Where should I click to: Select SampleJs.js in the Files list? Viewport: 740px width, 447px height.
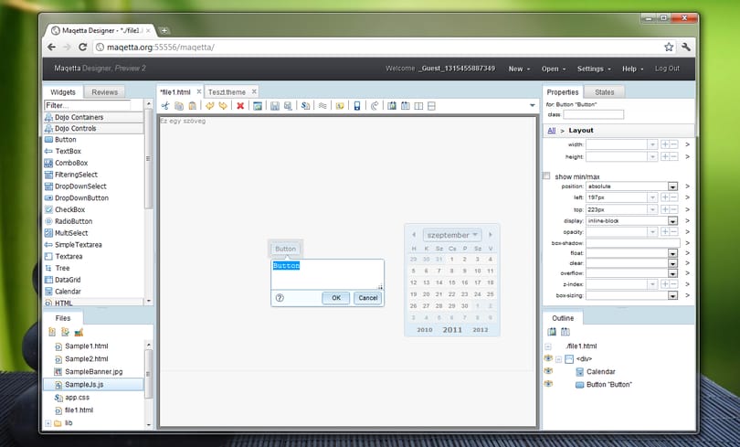pyautogui.click(x=93, y=384)
